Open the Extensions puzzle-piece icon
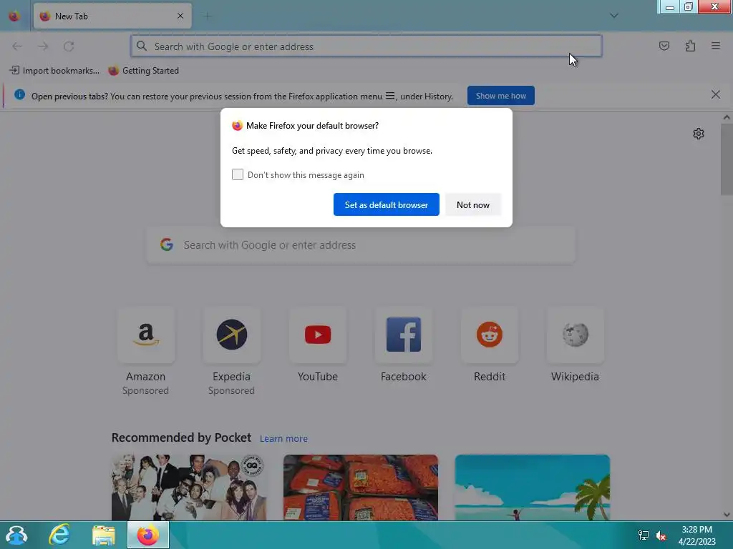Screen dimensions: 733x549 (690, 46)
